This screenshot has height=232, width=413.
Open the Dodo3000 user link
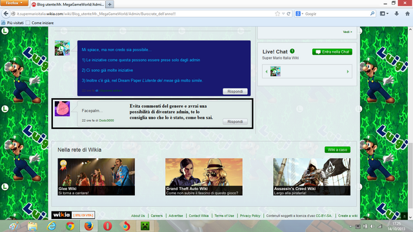(x=106, y=121)
